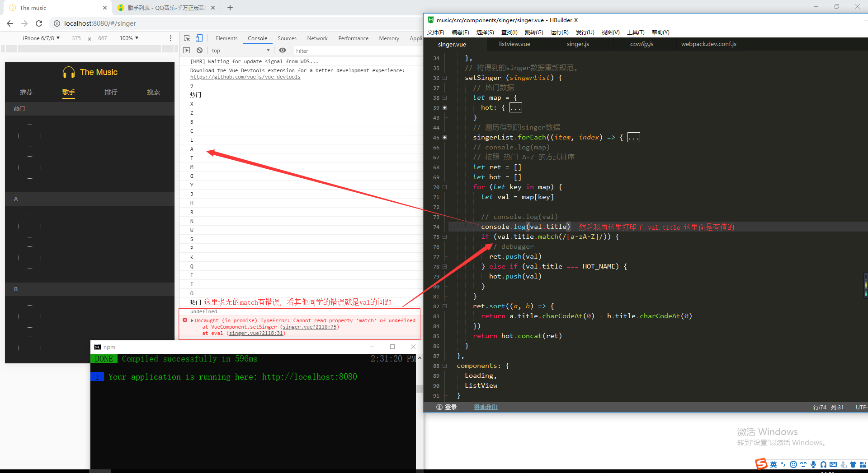Screen dimensions: 868x473
Task: Collapse the for loop fold at line 70
Action: (445, 187)
